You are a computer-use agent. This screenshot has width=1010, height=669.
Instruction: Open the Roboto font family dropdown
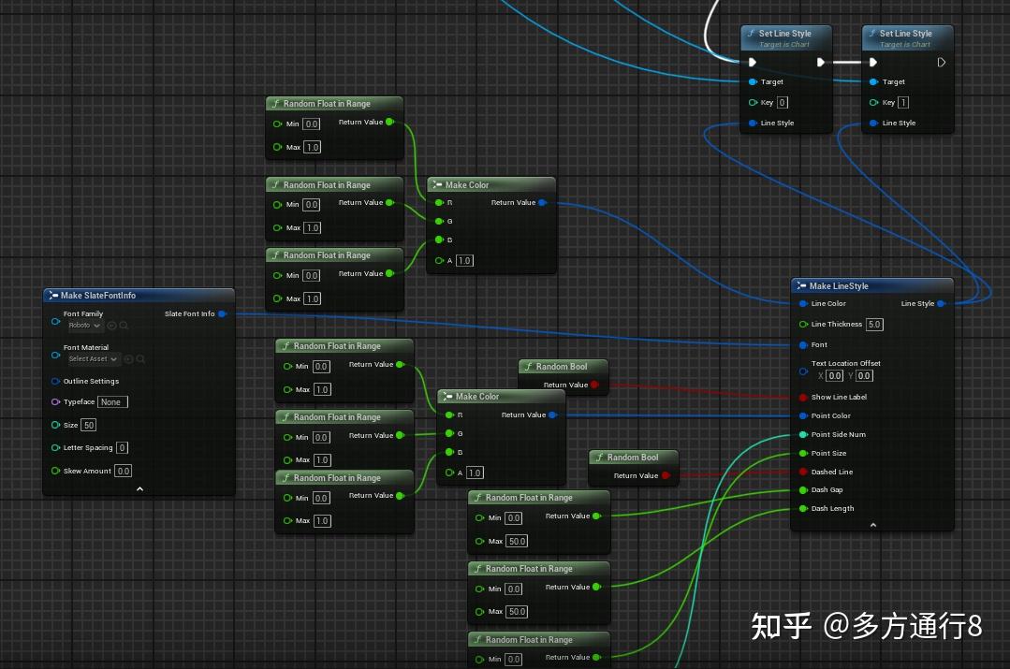(85, 326)
